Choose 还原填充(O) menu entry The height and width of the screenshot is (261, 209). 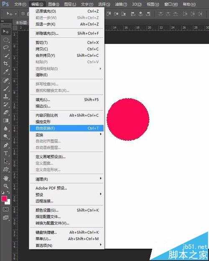tap(66, 11)
